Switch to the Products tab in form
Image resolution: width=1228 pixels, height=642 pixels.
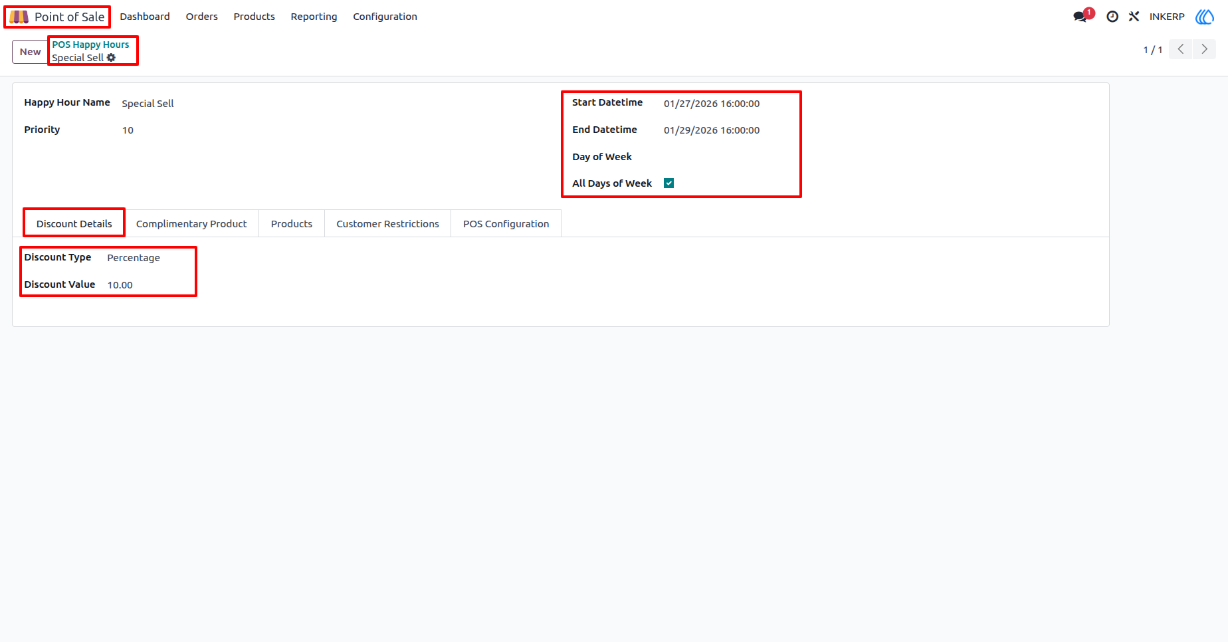pos(292,224)
